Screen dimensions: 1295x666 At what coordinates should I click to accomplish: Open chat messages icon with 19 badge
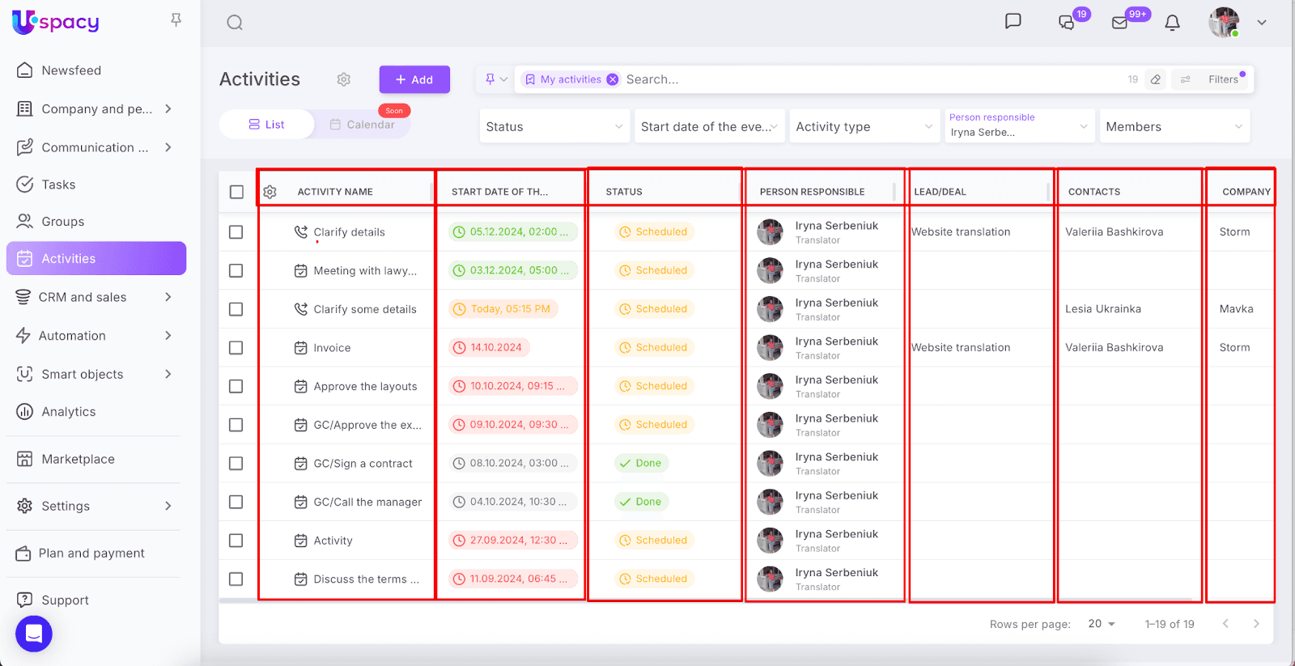(x=1067, y=23)
